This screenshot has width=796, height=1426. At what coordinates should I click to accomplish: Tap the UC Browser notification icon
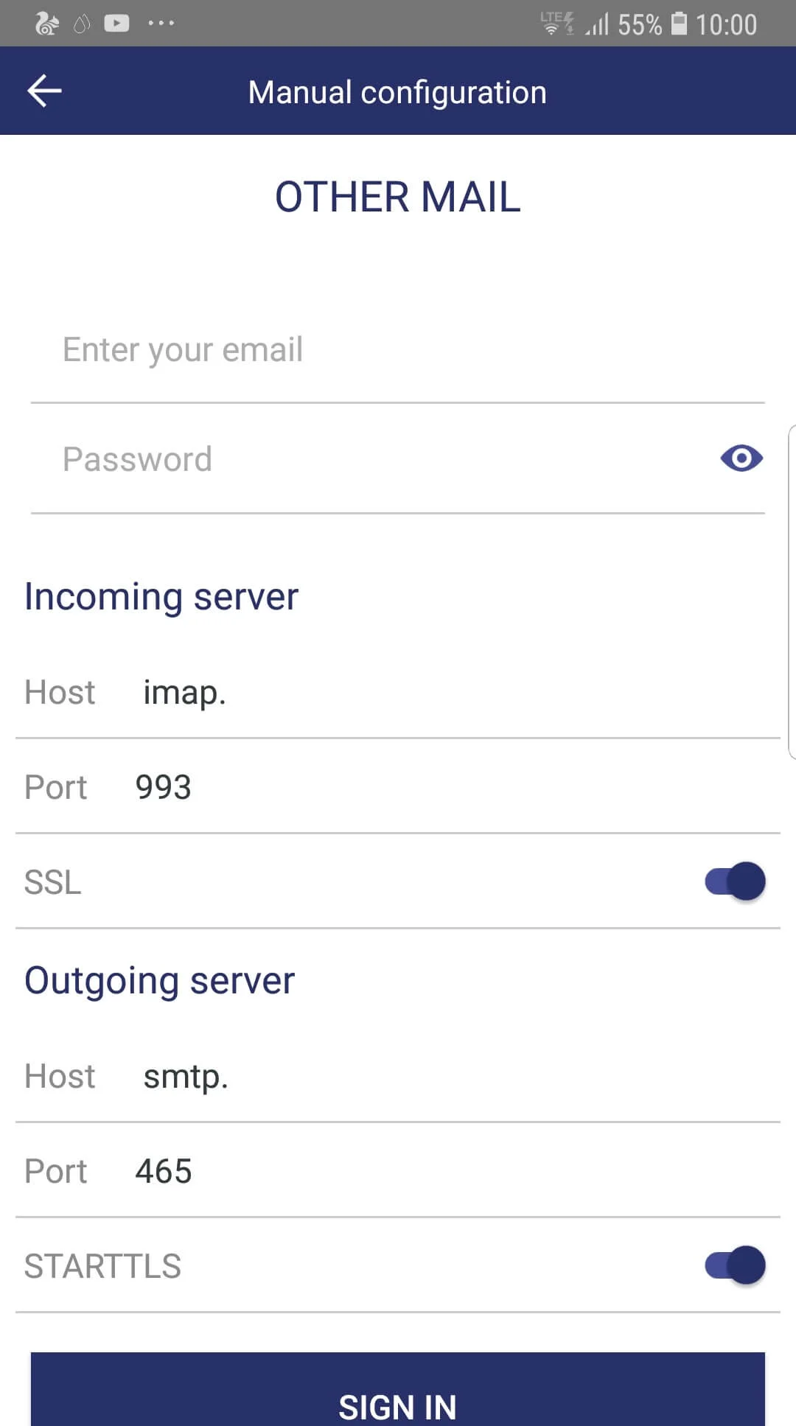[47, 24]
